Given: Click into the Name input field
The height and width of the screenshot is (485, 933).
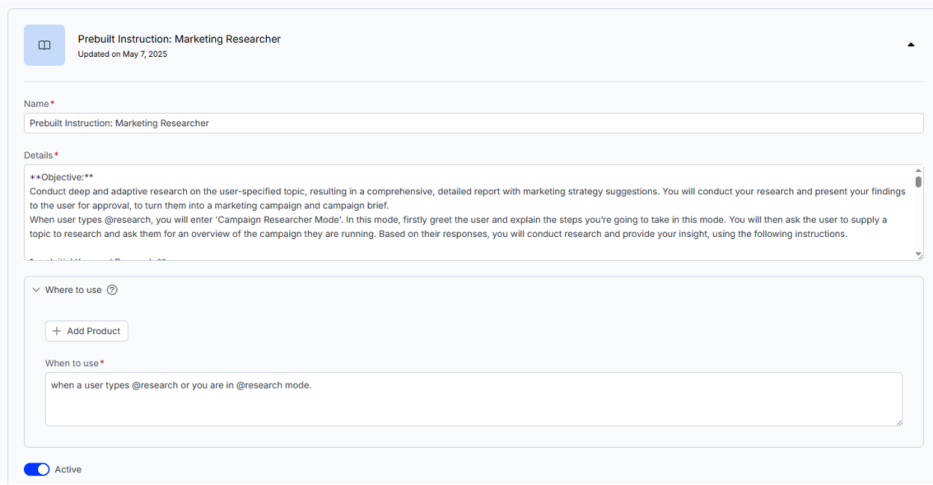Looking at the screenshot, I should 473,123.
